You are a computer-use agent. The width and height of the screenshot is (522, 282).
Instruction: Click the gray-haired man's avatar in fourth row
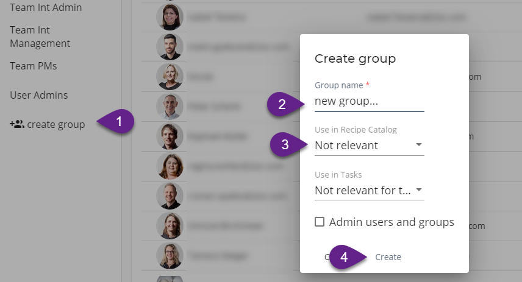point(170,107)
